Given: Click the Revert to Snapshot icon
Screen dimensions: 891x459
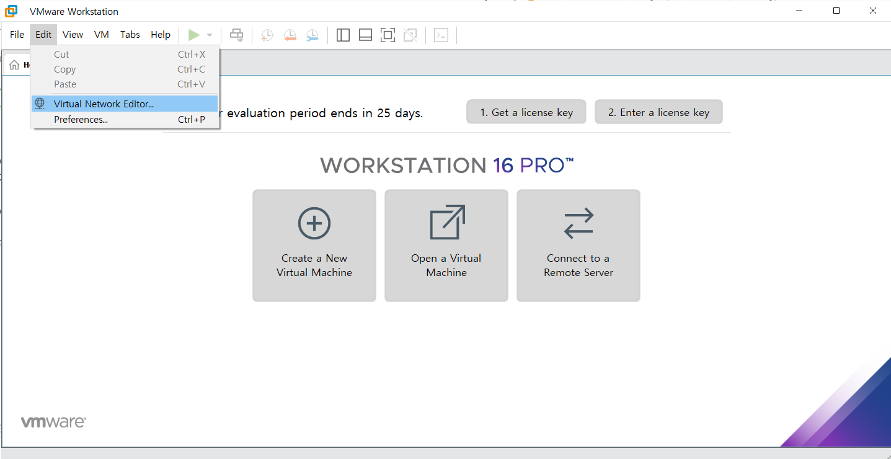Looking at the screenshot, I should 290,35.
